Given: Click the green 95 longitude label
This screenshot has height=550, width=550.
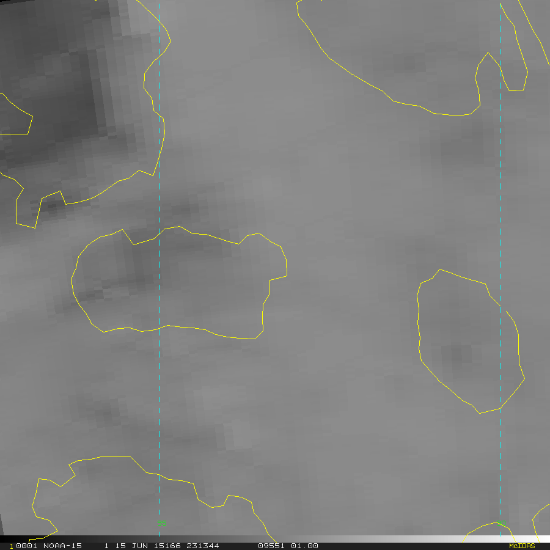Looking at the screenshot, I should pos(162,523).
